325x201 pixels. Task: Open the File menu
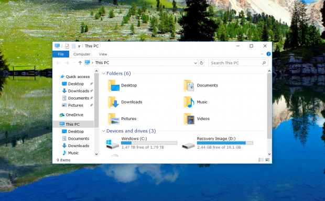click(x=61, y=54)
